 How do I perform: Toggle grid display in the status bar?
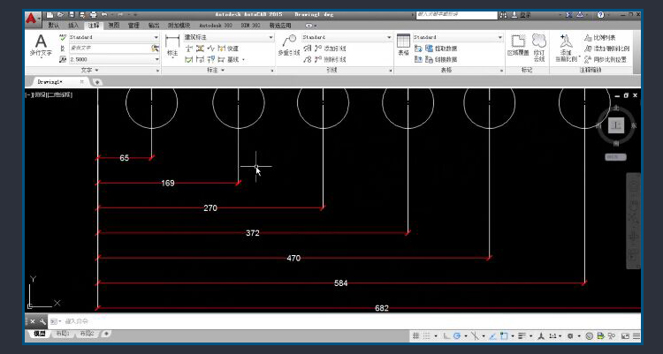[x=416, y=336]
